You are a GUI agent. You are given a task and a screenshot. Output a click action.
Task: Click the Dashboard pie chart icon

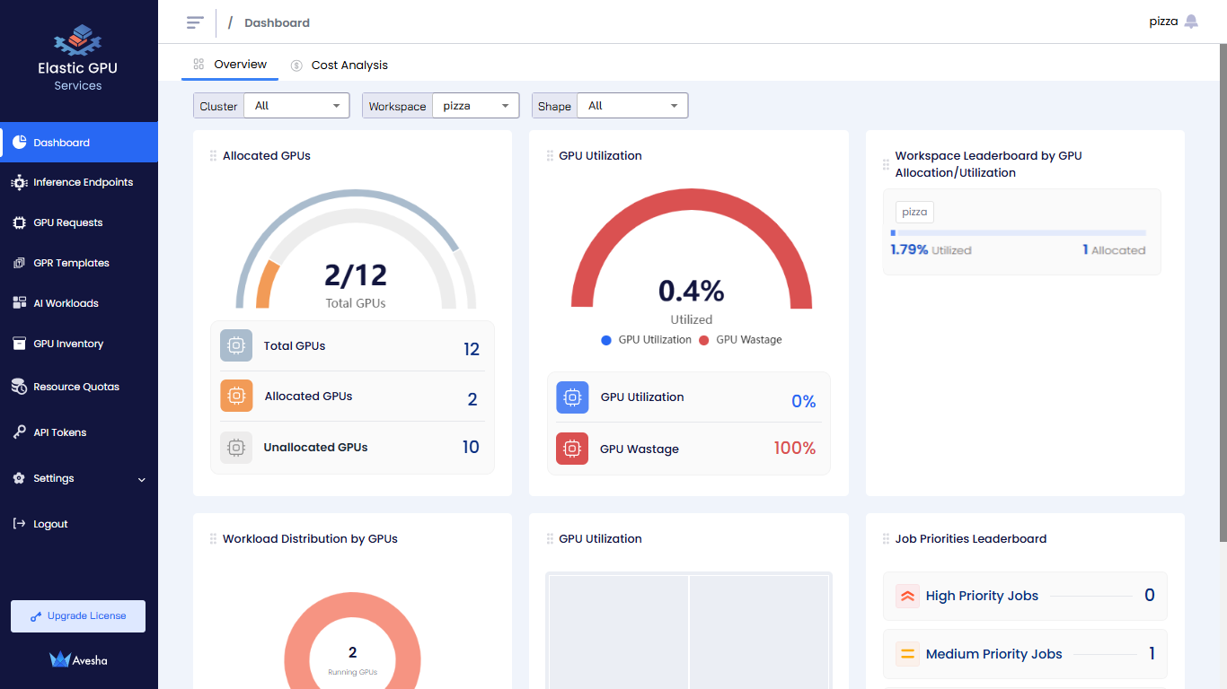(19, 143)
